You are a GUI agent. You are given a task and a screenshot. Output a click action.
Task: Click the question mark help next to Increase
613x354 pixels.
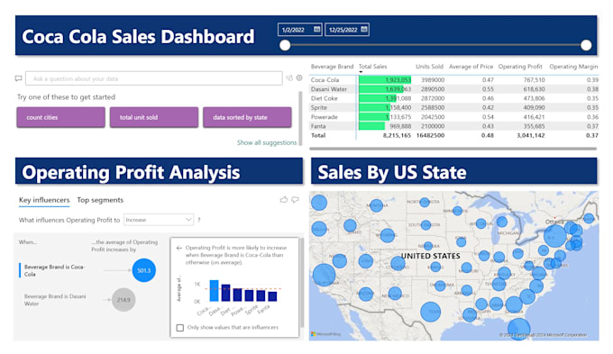pos(199,220)
